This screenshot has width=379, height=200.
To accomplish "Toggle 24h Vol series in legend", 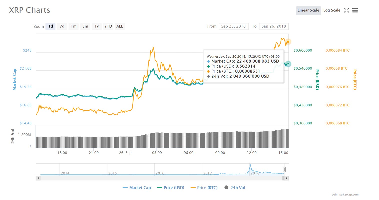I will pyautogui.click(x=235, y=188).
